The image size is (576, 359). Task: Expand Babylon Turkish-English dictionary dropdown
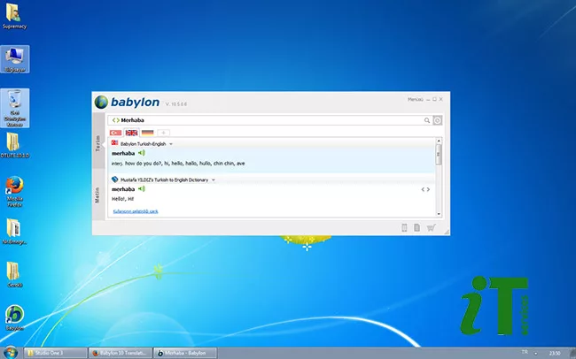[171, 143]
